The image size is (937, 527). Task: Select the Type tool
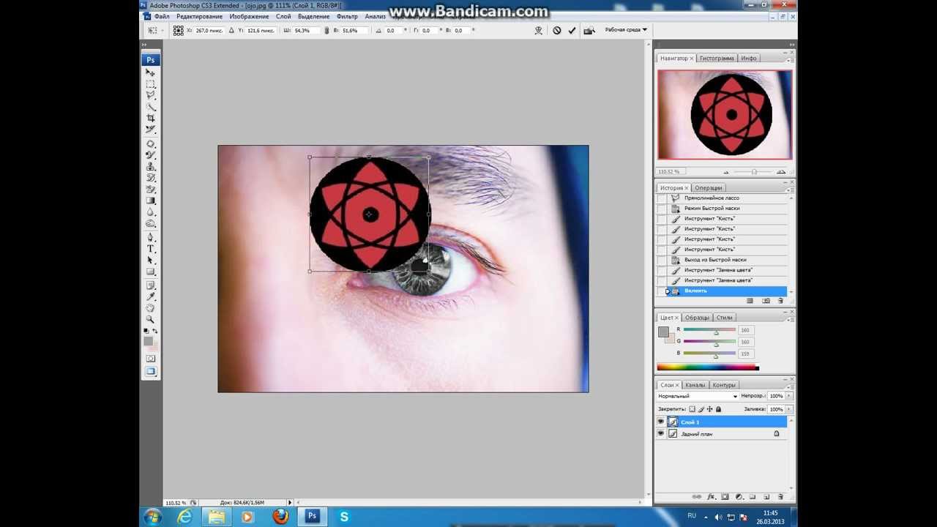coord(151,249)
